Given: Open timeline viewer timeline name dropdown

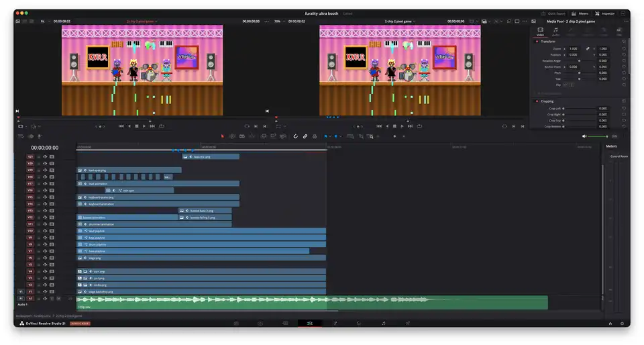Looking at the screenshot, I should point(400,21).
